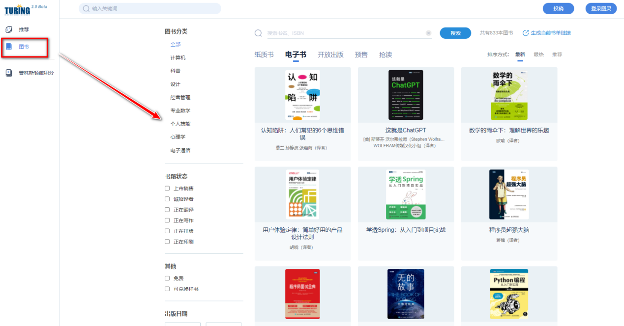Viewport: 624px width, 326px height.
Task: Select the 经营管理 category
Action: (180, 98)
